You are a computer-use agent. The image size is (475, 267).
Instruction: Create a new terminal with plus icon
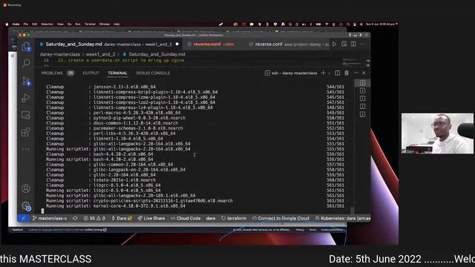[x=324, y=73]
